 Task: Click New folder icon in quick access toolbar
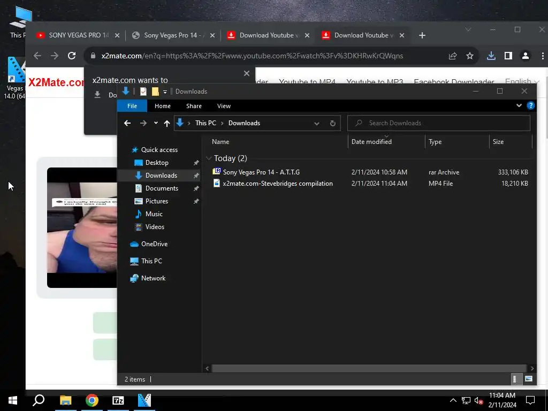pyautogui.click(x=155, y=92)
